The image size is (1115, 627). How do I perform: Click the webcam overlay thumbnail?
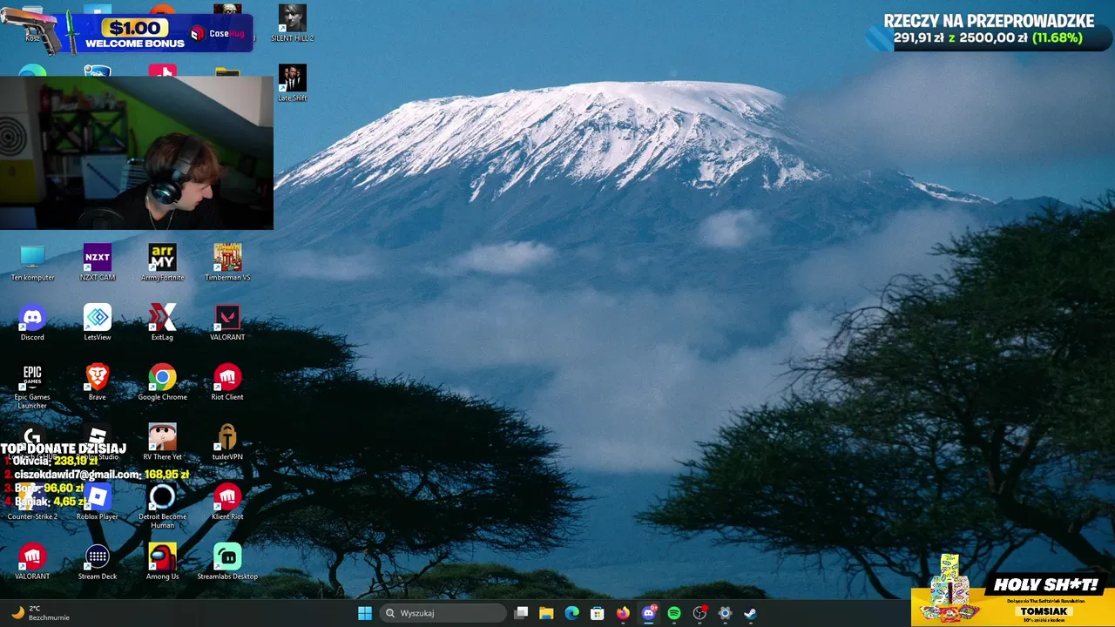(x=137, y=152)
